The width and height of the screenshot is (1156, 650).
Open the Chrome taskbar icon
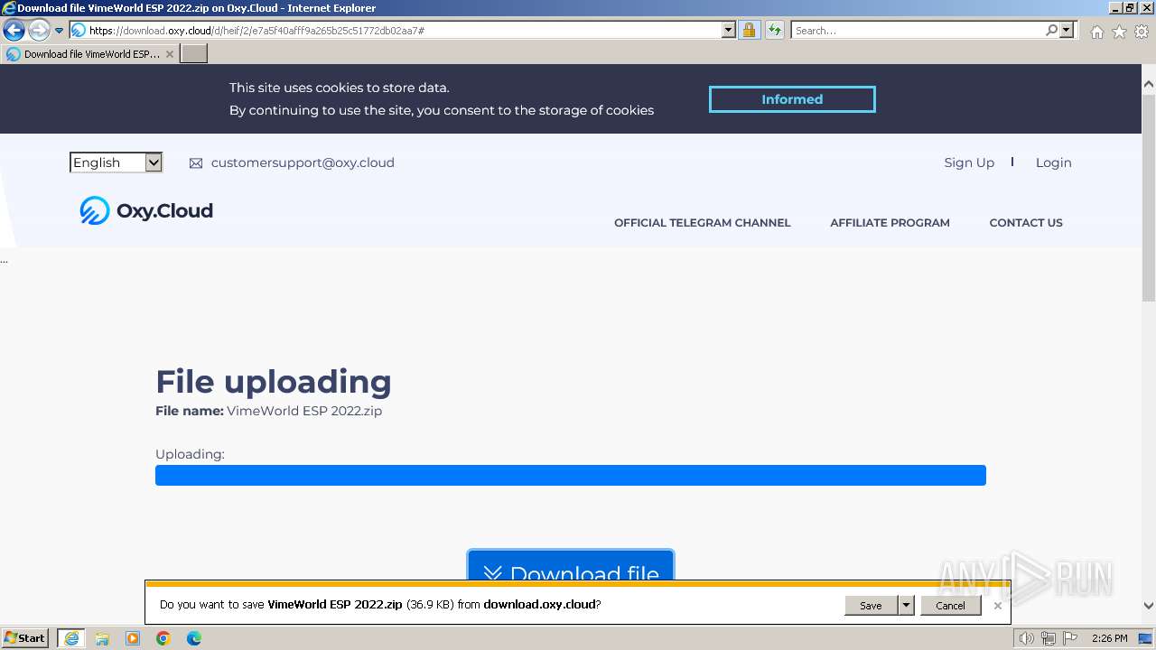pyautogui.click(x=163, y=638)
